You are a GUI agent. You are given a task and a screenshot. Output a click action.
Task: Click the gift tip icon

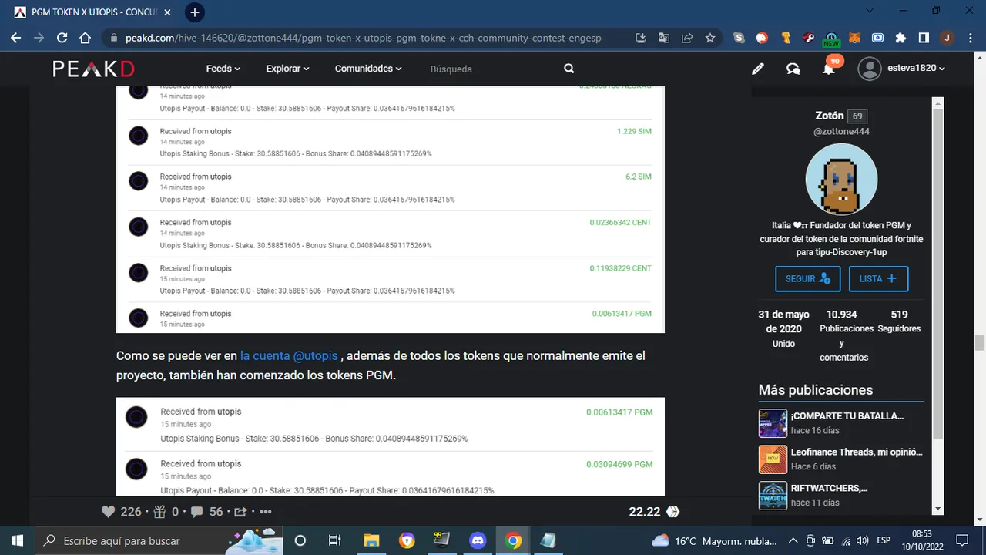coord(159,511)
